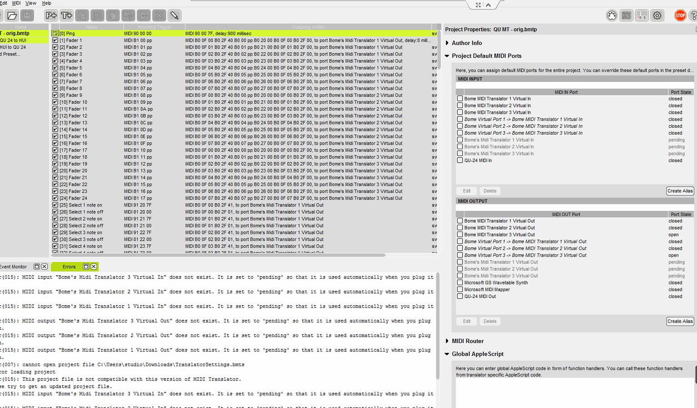Disable the Fader 1 translator checkbox
The width and height of the screenshot is (697, 408).
click(55, 40)
